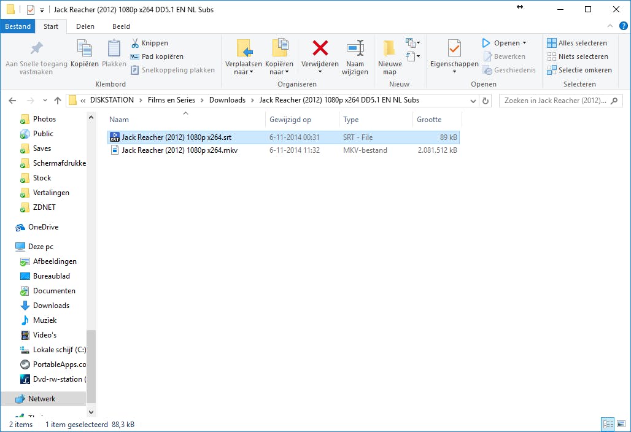Sort by the Gewijzigd op column
This screenshot has width=631, height=432.
pos(290,120)
